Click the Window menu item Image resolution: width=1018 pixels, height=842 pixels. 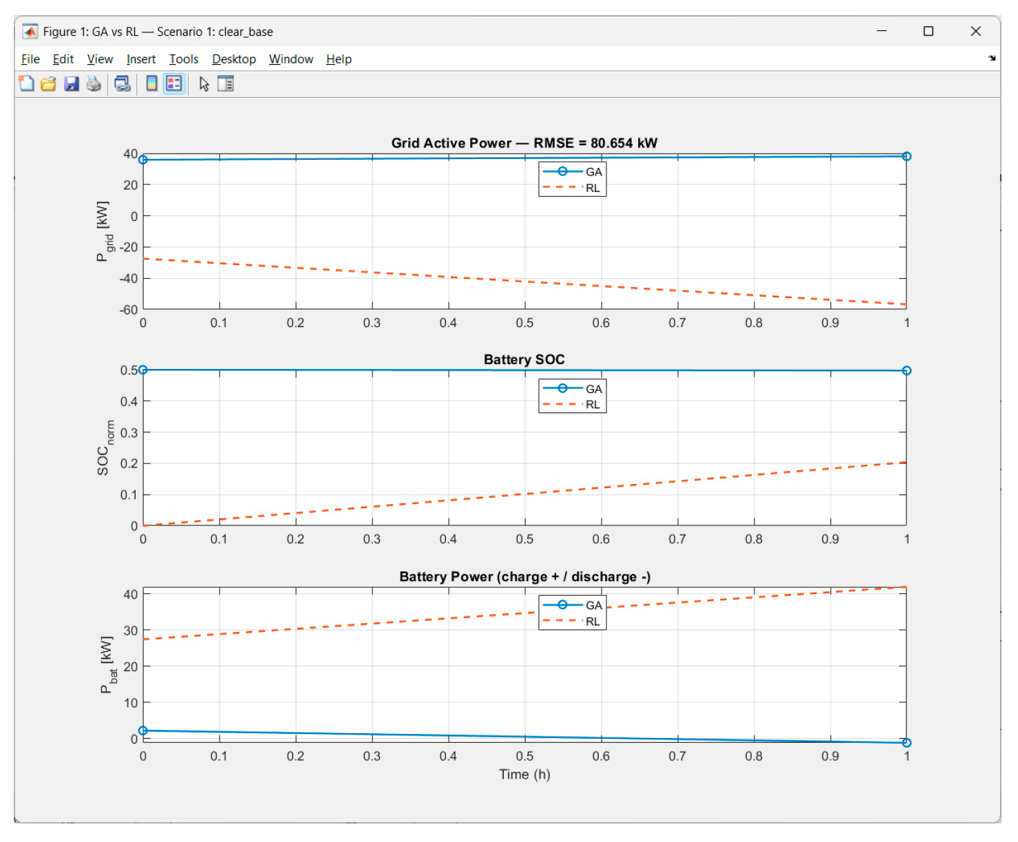click(x=290, y=59)
